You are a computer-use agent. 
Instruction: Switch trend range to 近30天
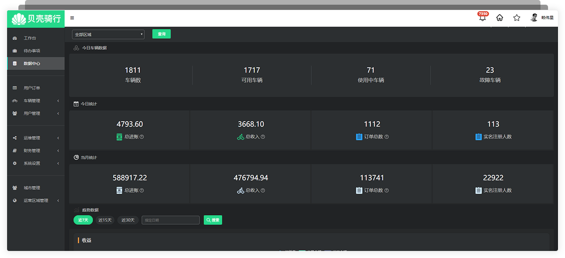pos(128,220)
